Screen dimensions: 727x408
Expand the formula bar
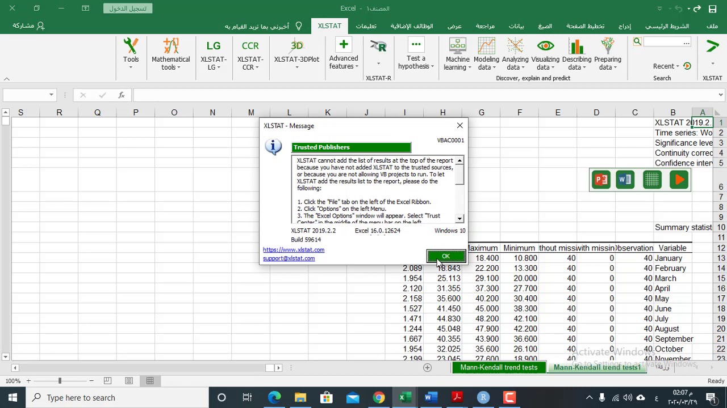(721, 95)
